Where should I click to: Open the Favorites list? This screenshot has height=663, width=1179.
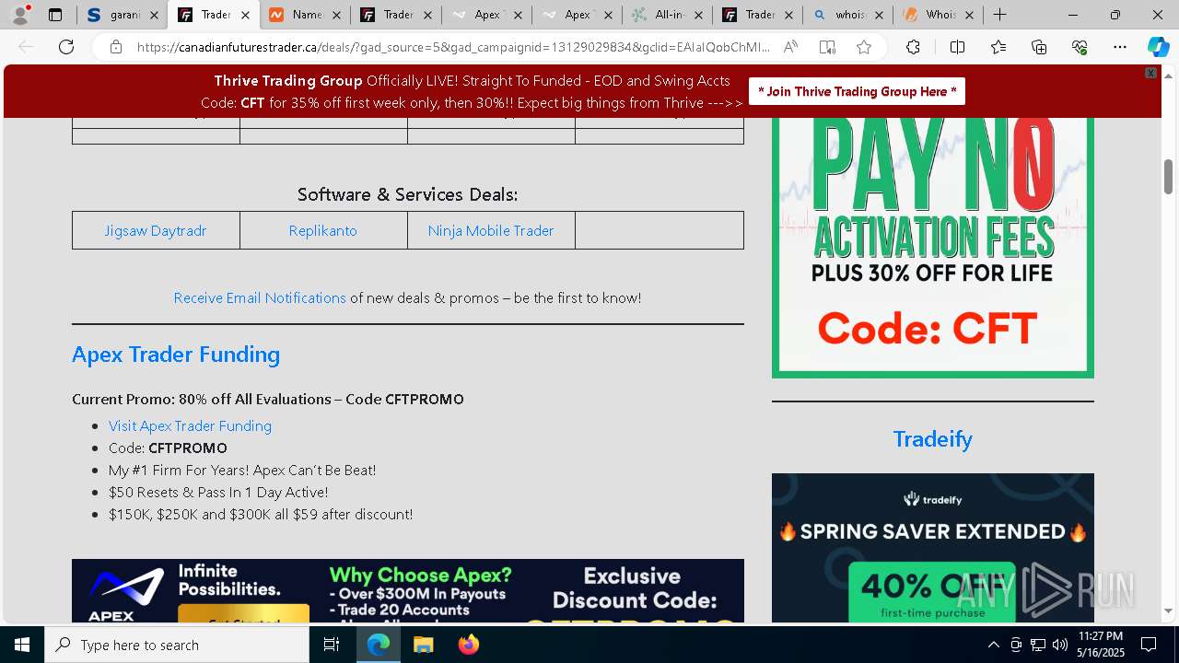coord(998,47)
